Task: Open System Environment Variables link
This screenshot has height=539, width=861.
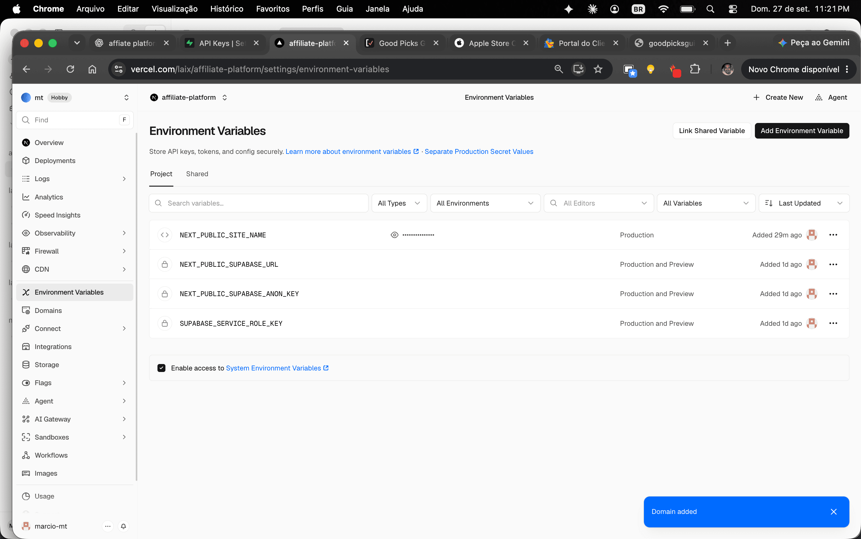Action: tap(277, 368)
